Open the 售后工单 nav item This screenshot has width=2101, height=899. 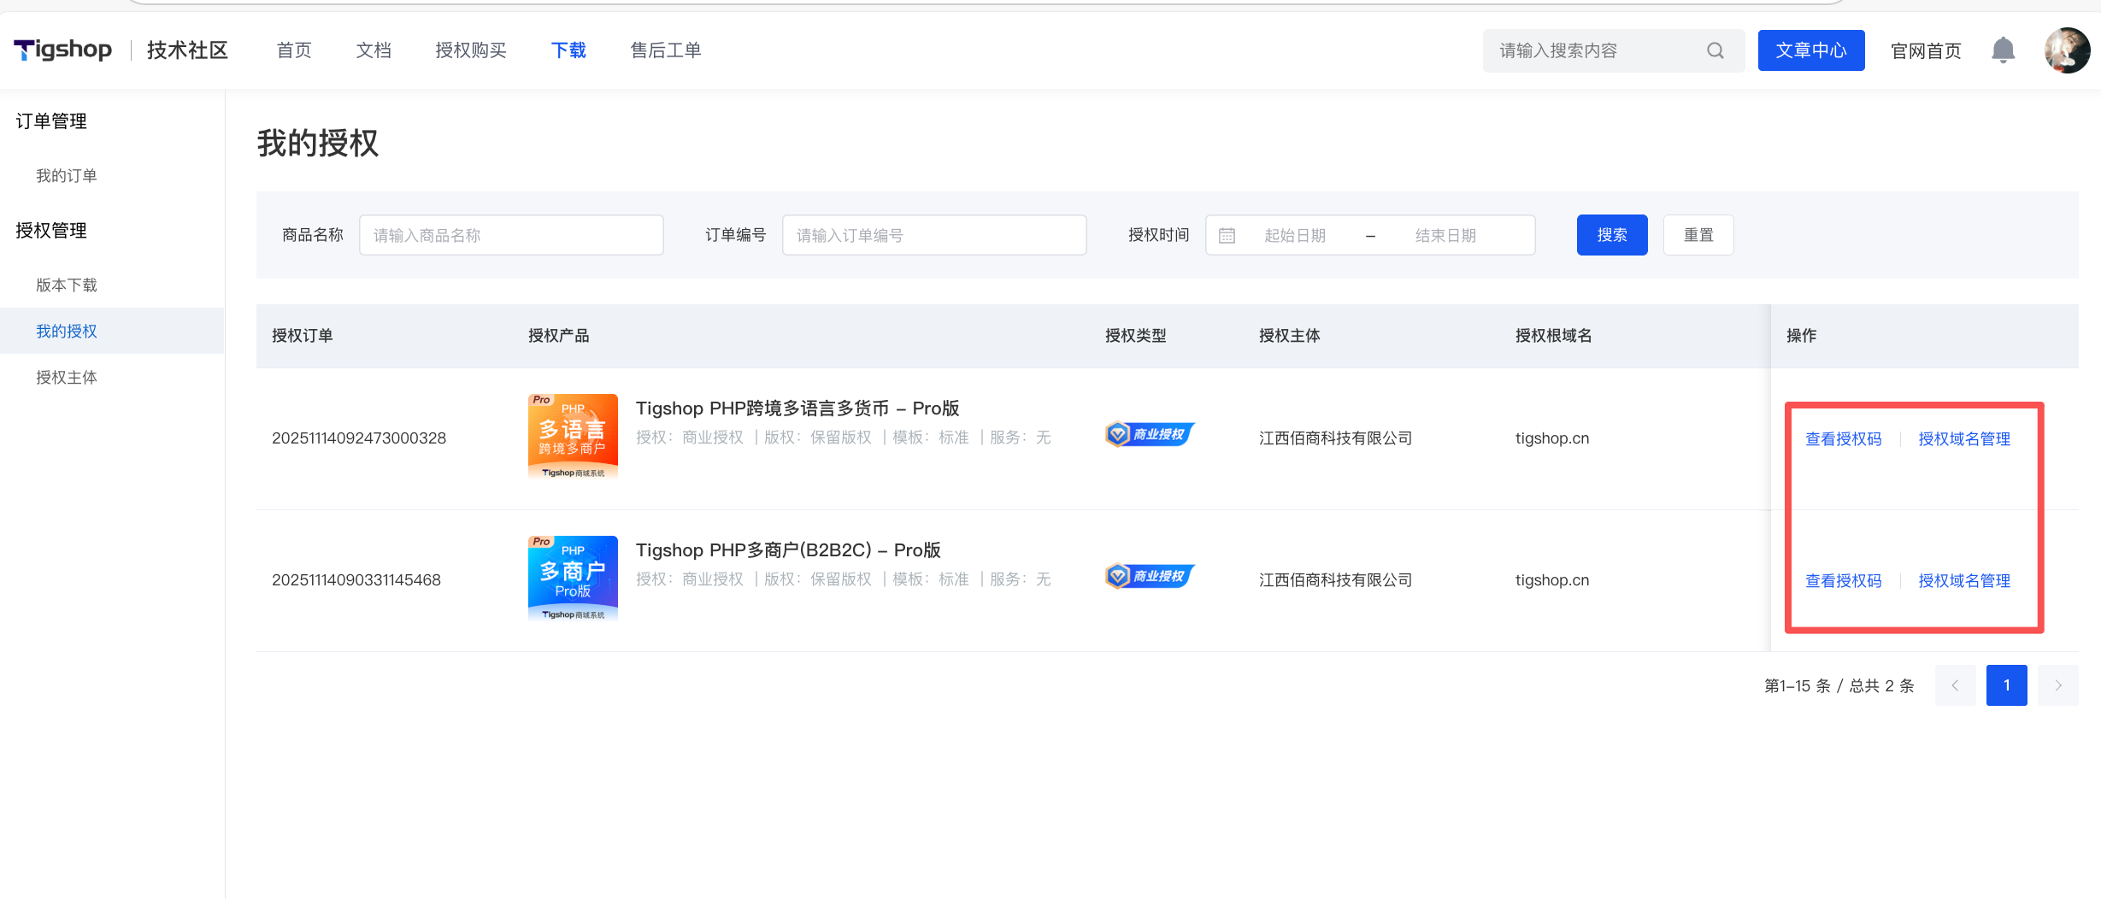(x=665, y=50)
